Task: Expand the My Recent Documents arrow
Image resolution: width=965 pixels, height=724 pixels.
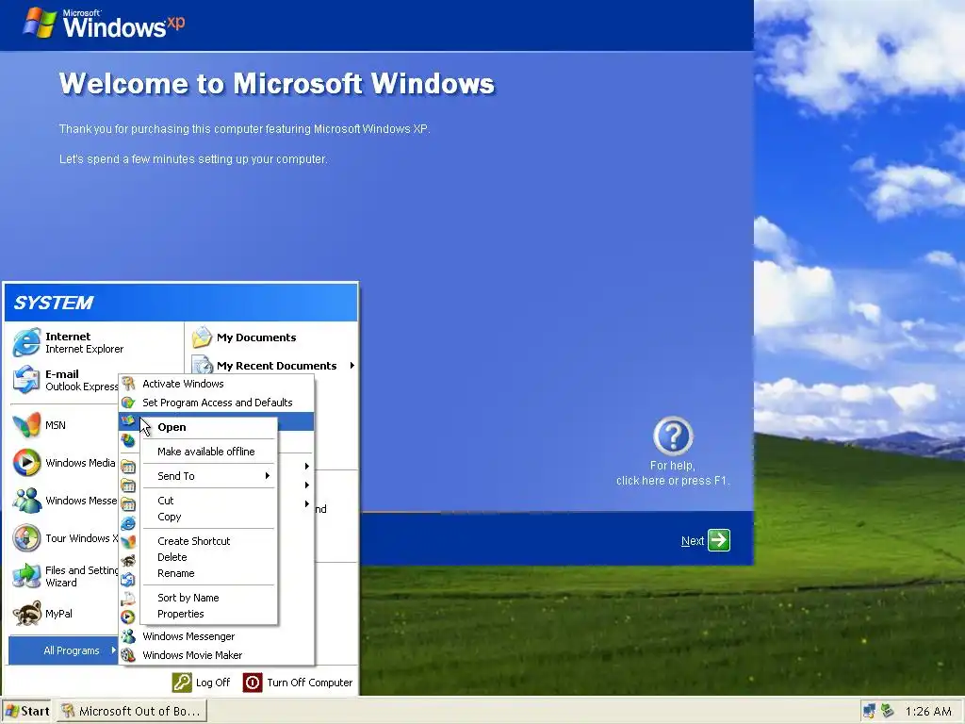Action: pos(352,365)
